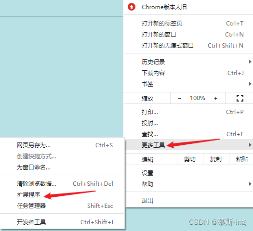
Task: Expand the 帮助 submenu arrow
Action: 250,184
